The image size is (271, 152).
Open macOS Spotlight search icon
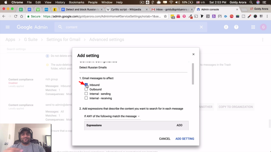click(x=251, y=2)
